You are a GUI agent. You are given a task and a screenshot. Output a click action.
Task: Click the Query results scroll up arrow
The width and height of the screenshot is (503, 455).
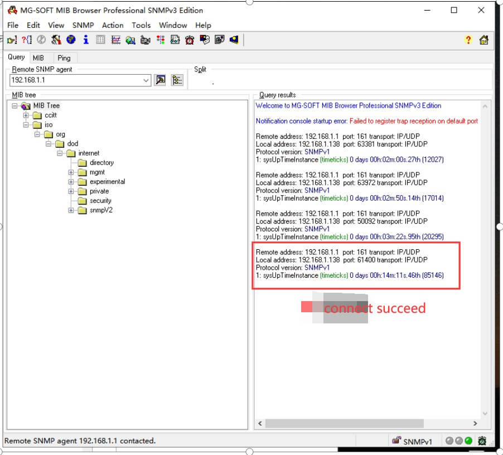pyautogui.click(x=485, y=106)
